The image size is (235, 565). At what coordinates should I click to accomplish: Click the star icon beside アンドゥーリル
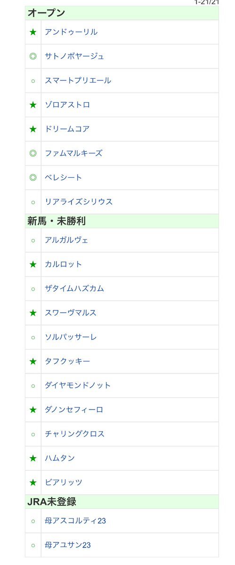click(x=33, y=32)
